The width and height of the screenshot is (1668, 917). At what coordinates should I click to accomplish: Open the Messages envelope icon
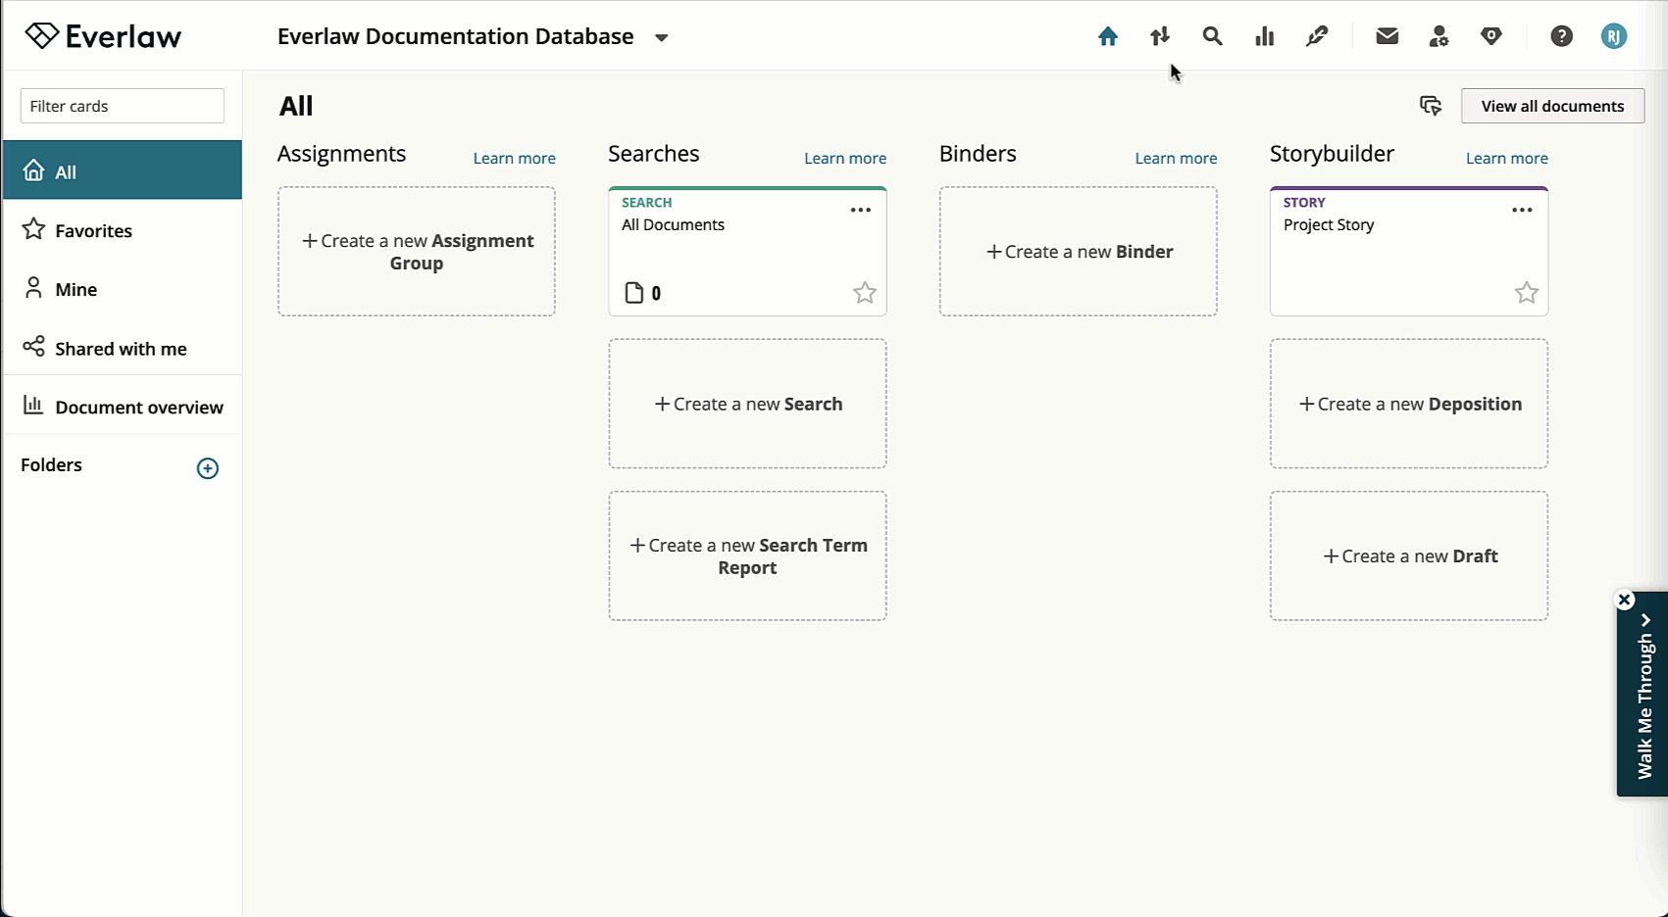[x=1387, y=36]
